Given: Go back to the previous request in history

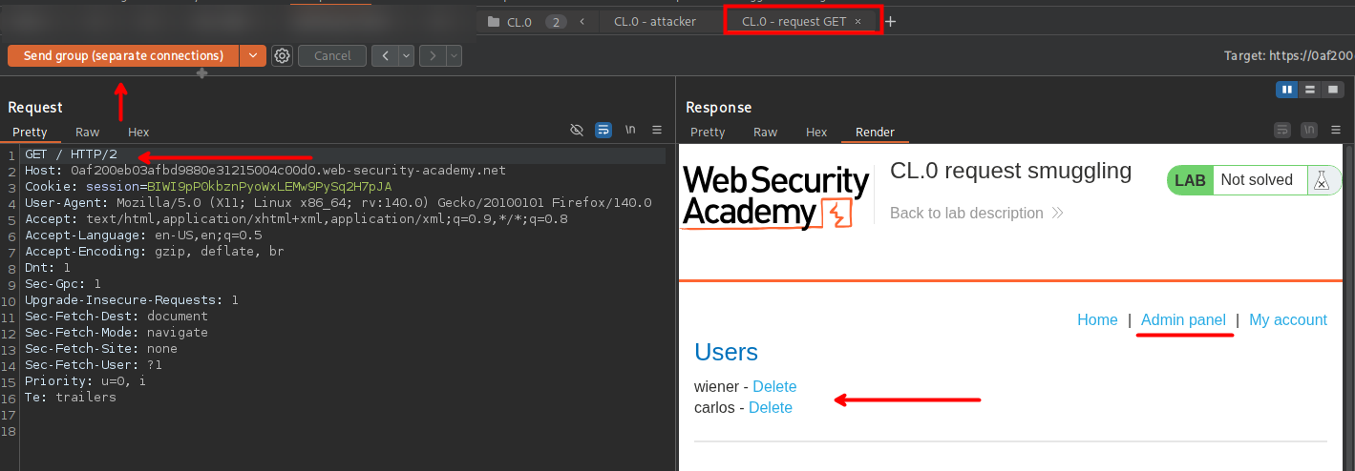Looking at the screenshot, I should (385, 56).
